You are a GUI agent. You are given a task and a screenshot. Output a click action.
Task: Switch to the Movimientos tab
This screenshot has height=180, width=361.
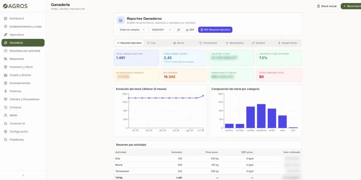tap(235, 43)
